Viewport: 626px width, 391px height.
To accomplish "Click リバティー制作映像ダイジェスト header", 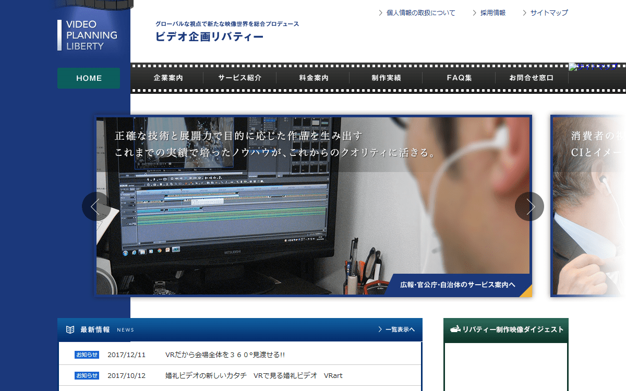I will (506, 330).
